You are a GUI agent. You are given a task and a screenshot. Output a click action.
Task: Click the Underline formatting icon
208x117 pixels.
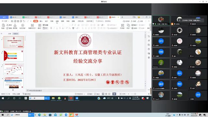point(57,28)
